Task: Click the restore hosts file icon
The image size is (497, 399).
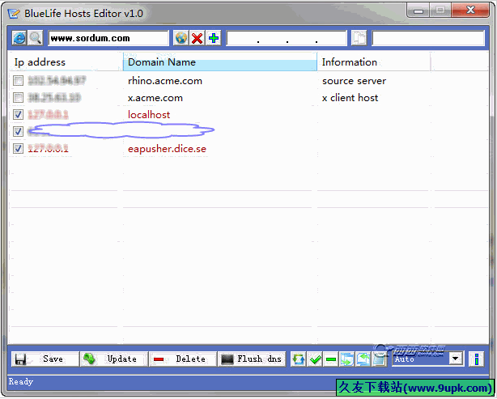Action: tap(363, 359)
